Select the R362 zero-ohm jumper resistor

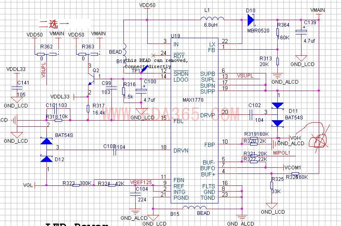pos(46,54)
